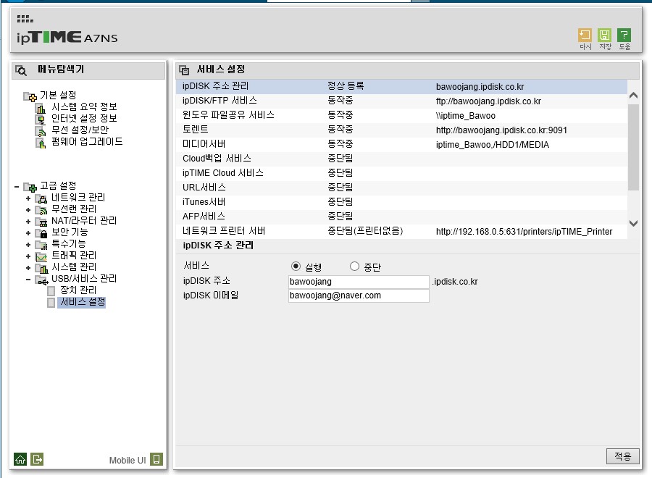
Task: Click the NAT/라우터 관리 folder icon
Action: tap(41, 222)
